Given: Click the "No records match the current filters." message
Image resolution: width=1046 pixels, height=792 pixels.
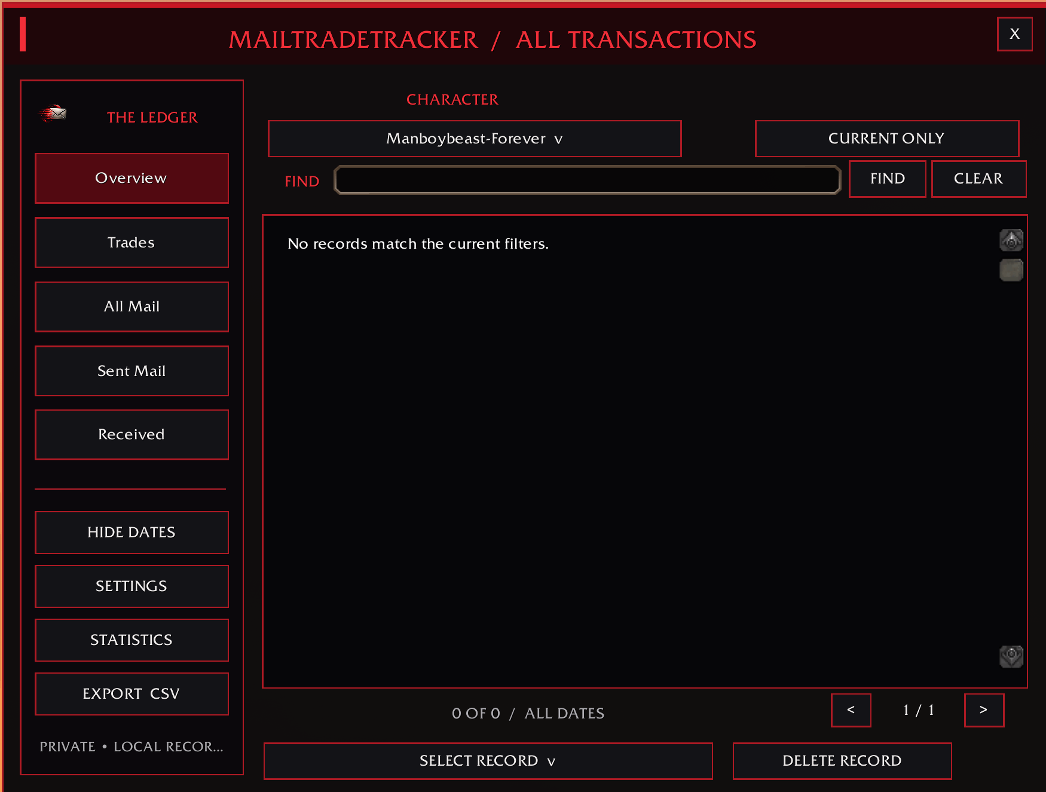Looking at the screenshot, I should [x=418, y=244].
